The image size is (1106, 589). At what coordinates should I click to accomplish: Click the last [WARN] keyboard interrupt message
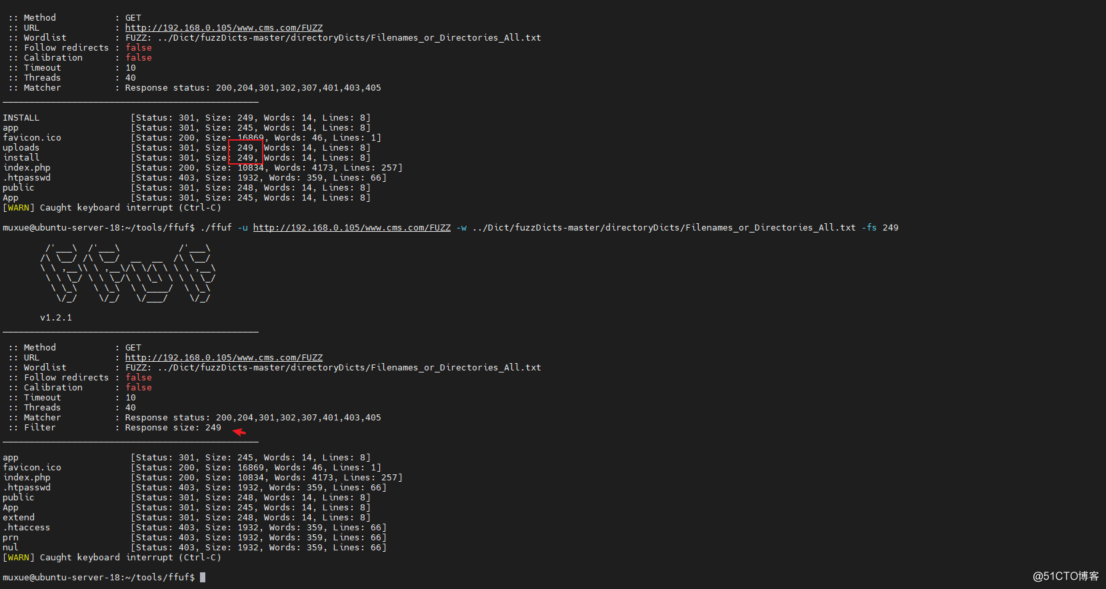(x=112, y=558)
